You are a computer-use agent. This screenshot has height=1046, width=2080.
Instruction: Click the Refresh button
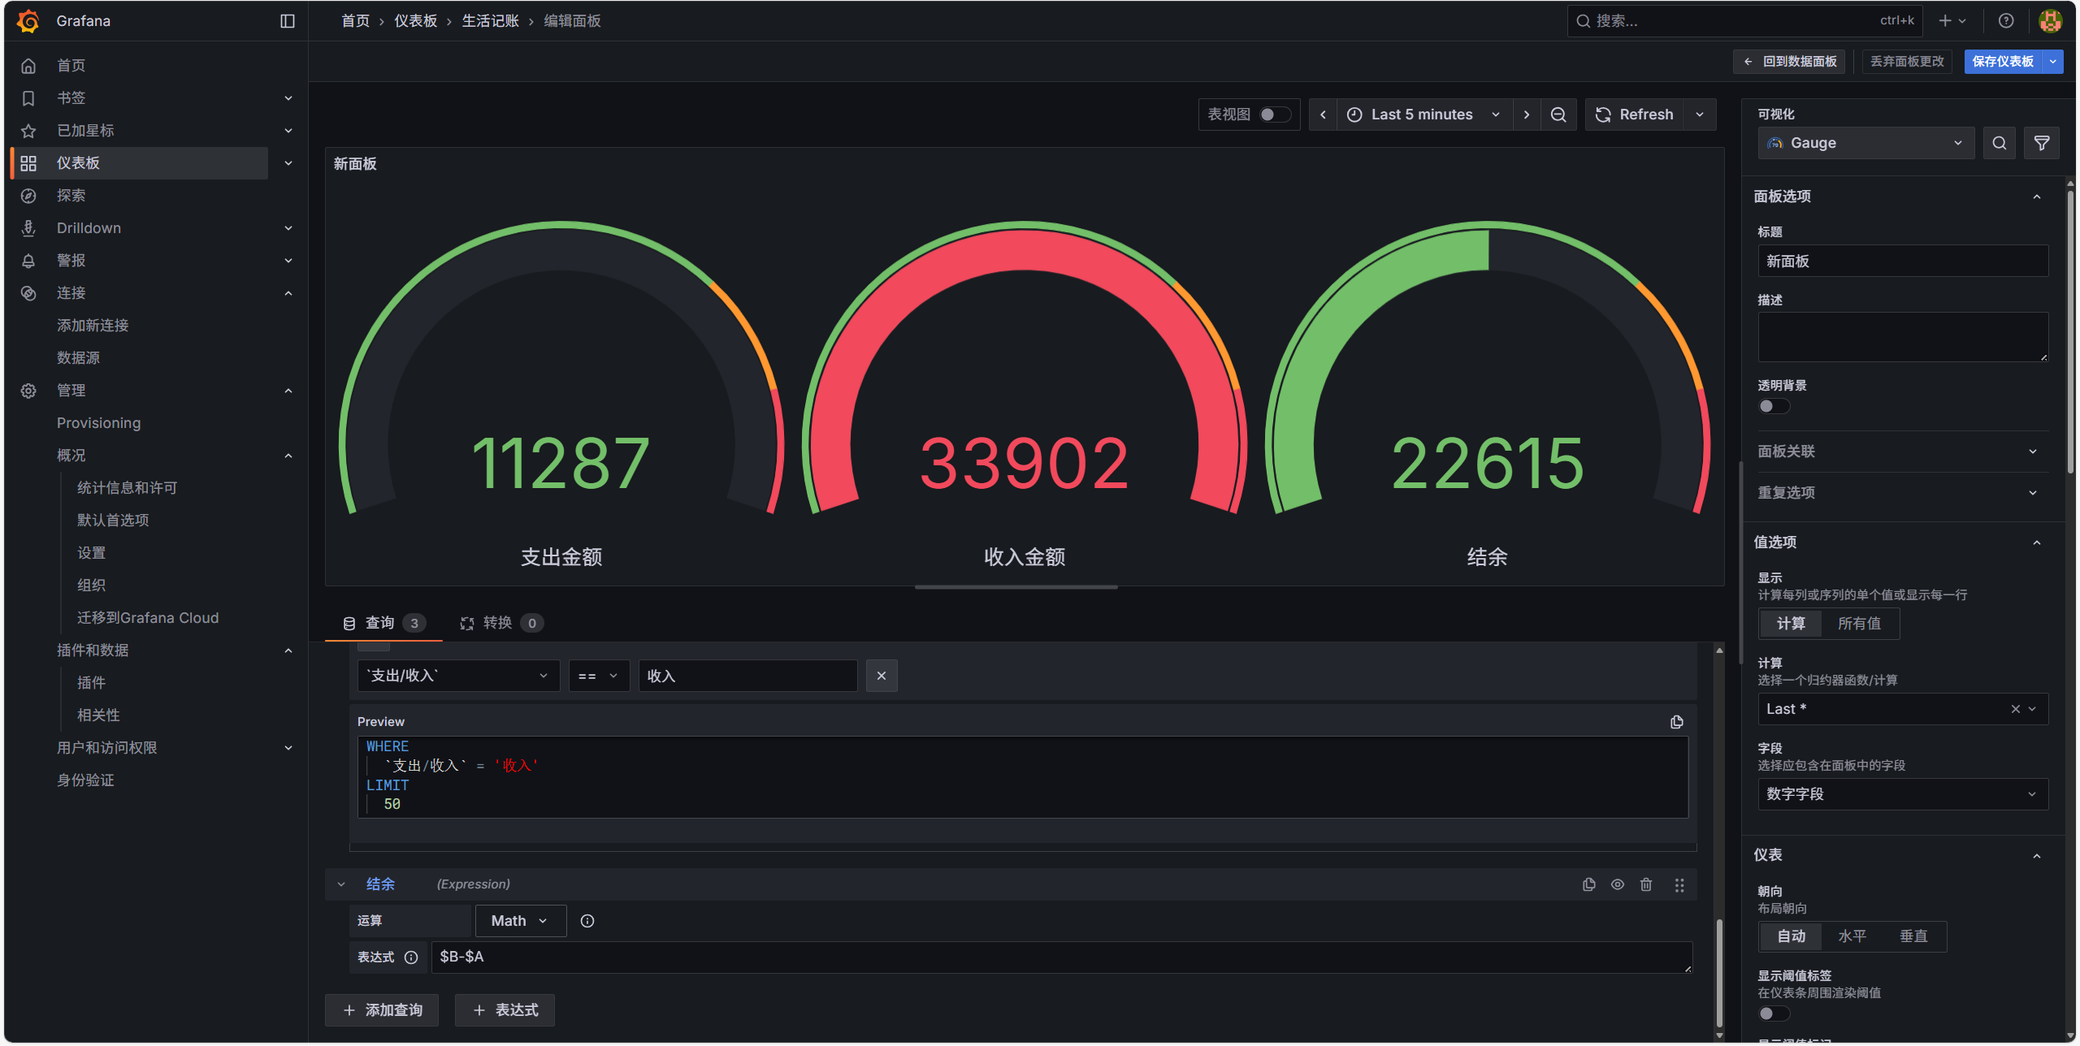click(x=1635, y=115)
